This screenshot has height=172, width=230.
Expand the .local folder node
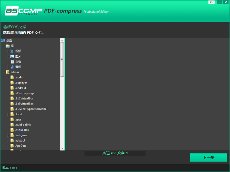click(x=8, y=115)
